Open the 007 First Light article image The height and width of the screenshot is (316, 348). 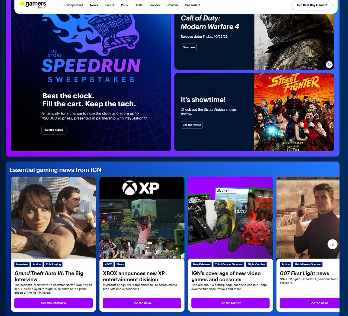coord(308,218)
